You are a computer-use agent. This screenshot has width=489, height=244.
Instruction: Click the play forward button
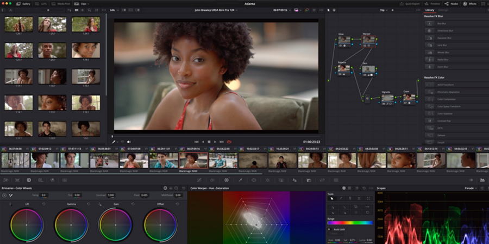pyautogui.click(x=215, y=142)
